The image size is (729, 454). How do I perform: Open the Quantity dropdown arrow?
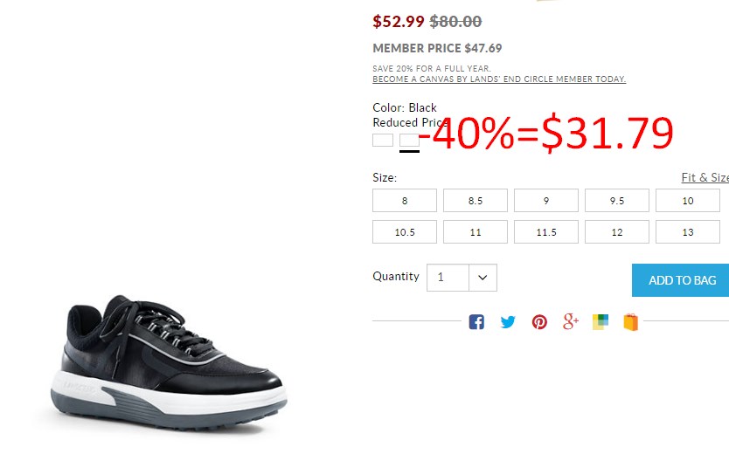(x=483, y=278)
